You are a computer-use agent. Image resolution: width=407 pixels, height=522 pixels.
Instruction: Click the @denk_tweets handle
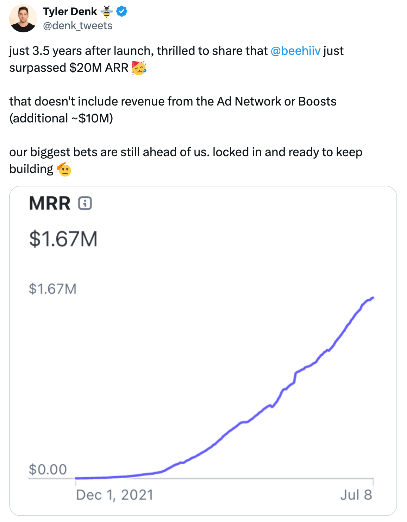pos(77,26)
